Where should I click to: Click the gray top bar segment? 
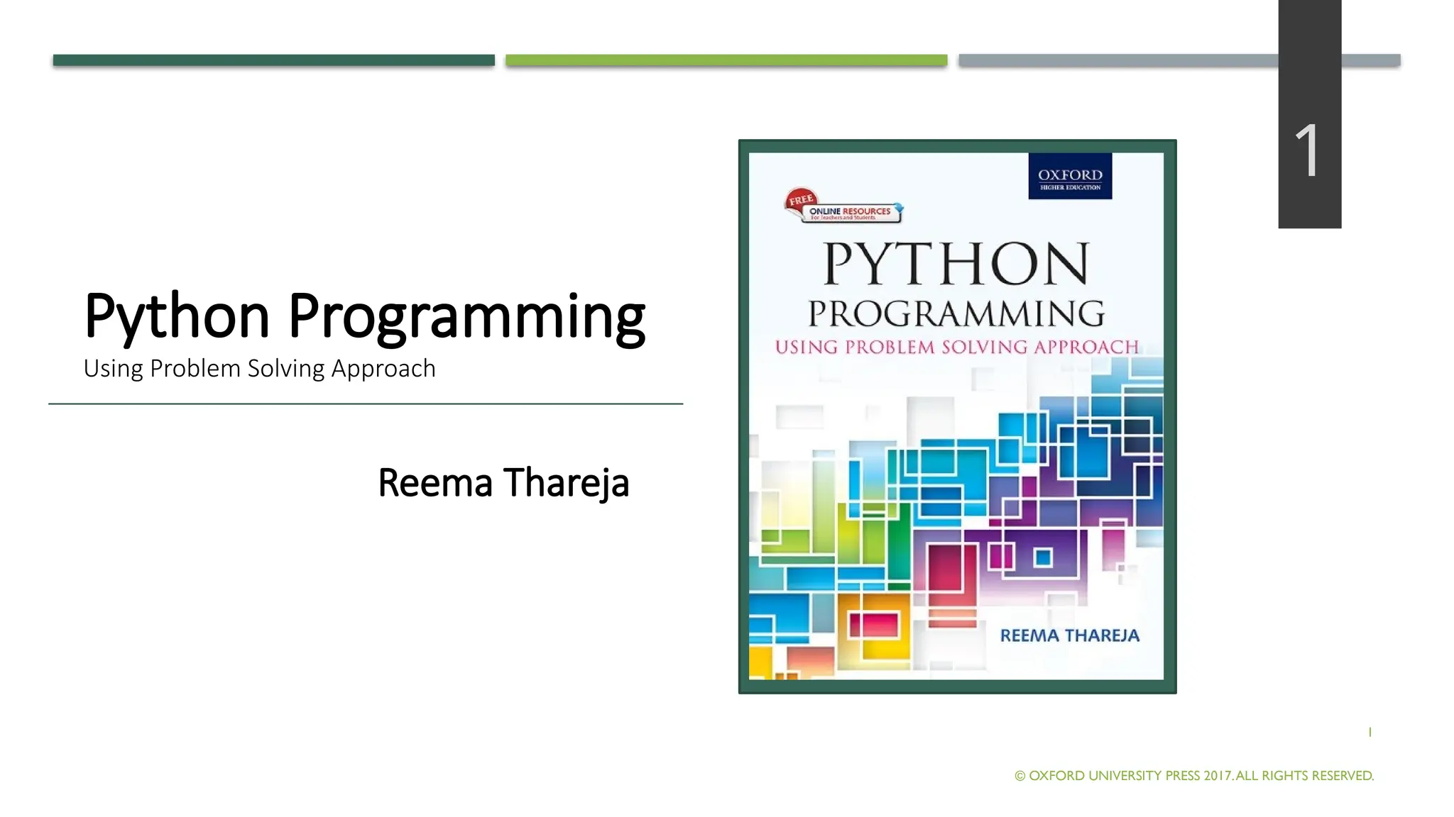coord(1117,60)
